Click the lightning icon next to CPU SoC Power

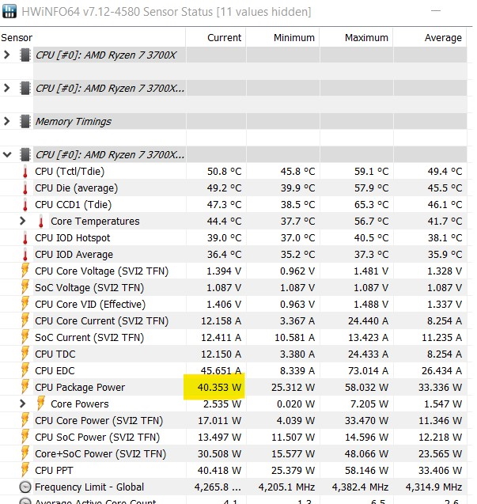[x=25, y=437]
